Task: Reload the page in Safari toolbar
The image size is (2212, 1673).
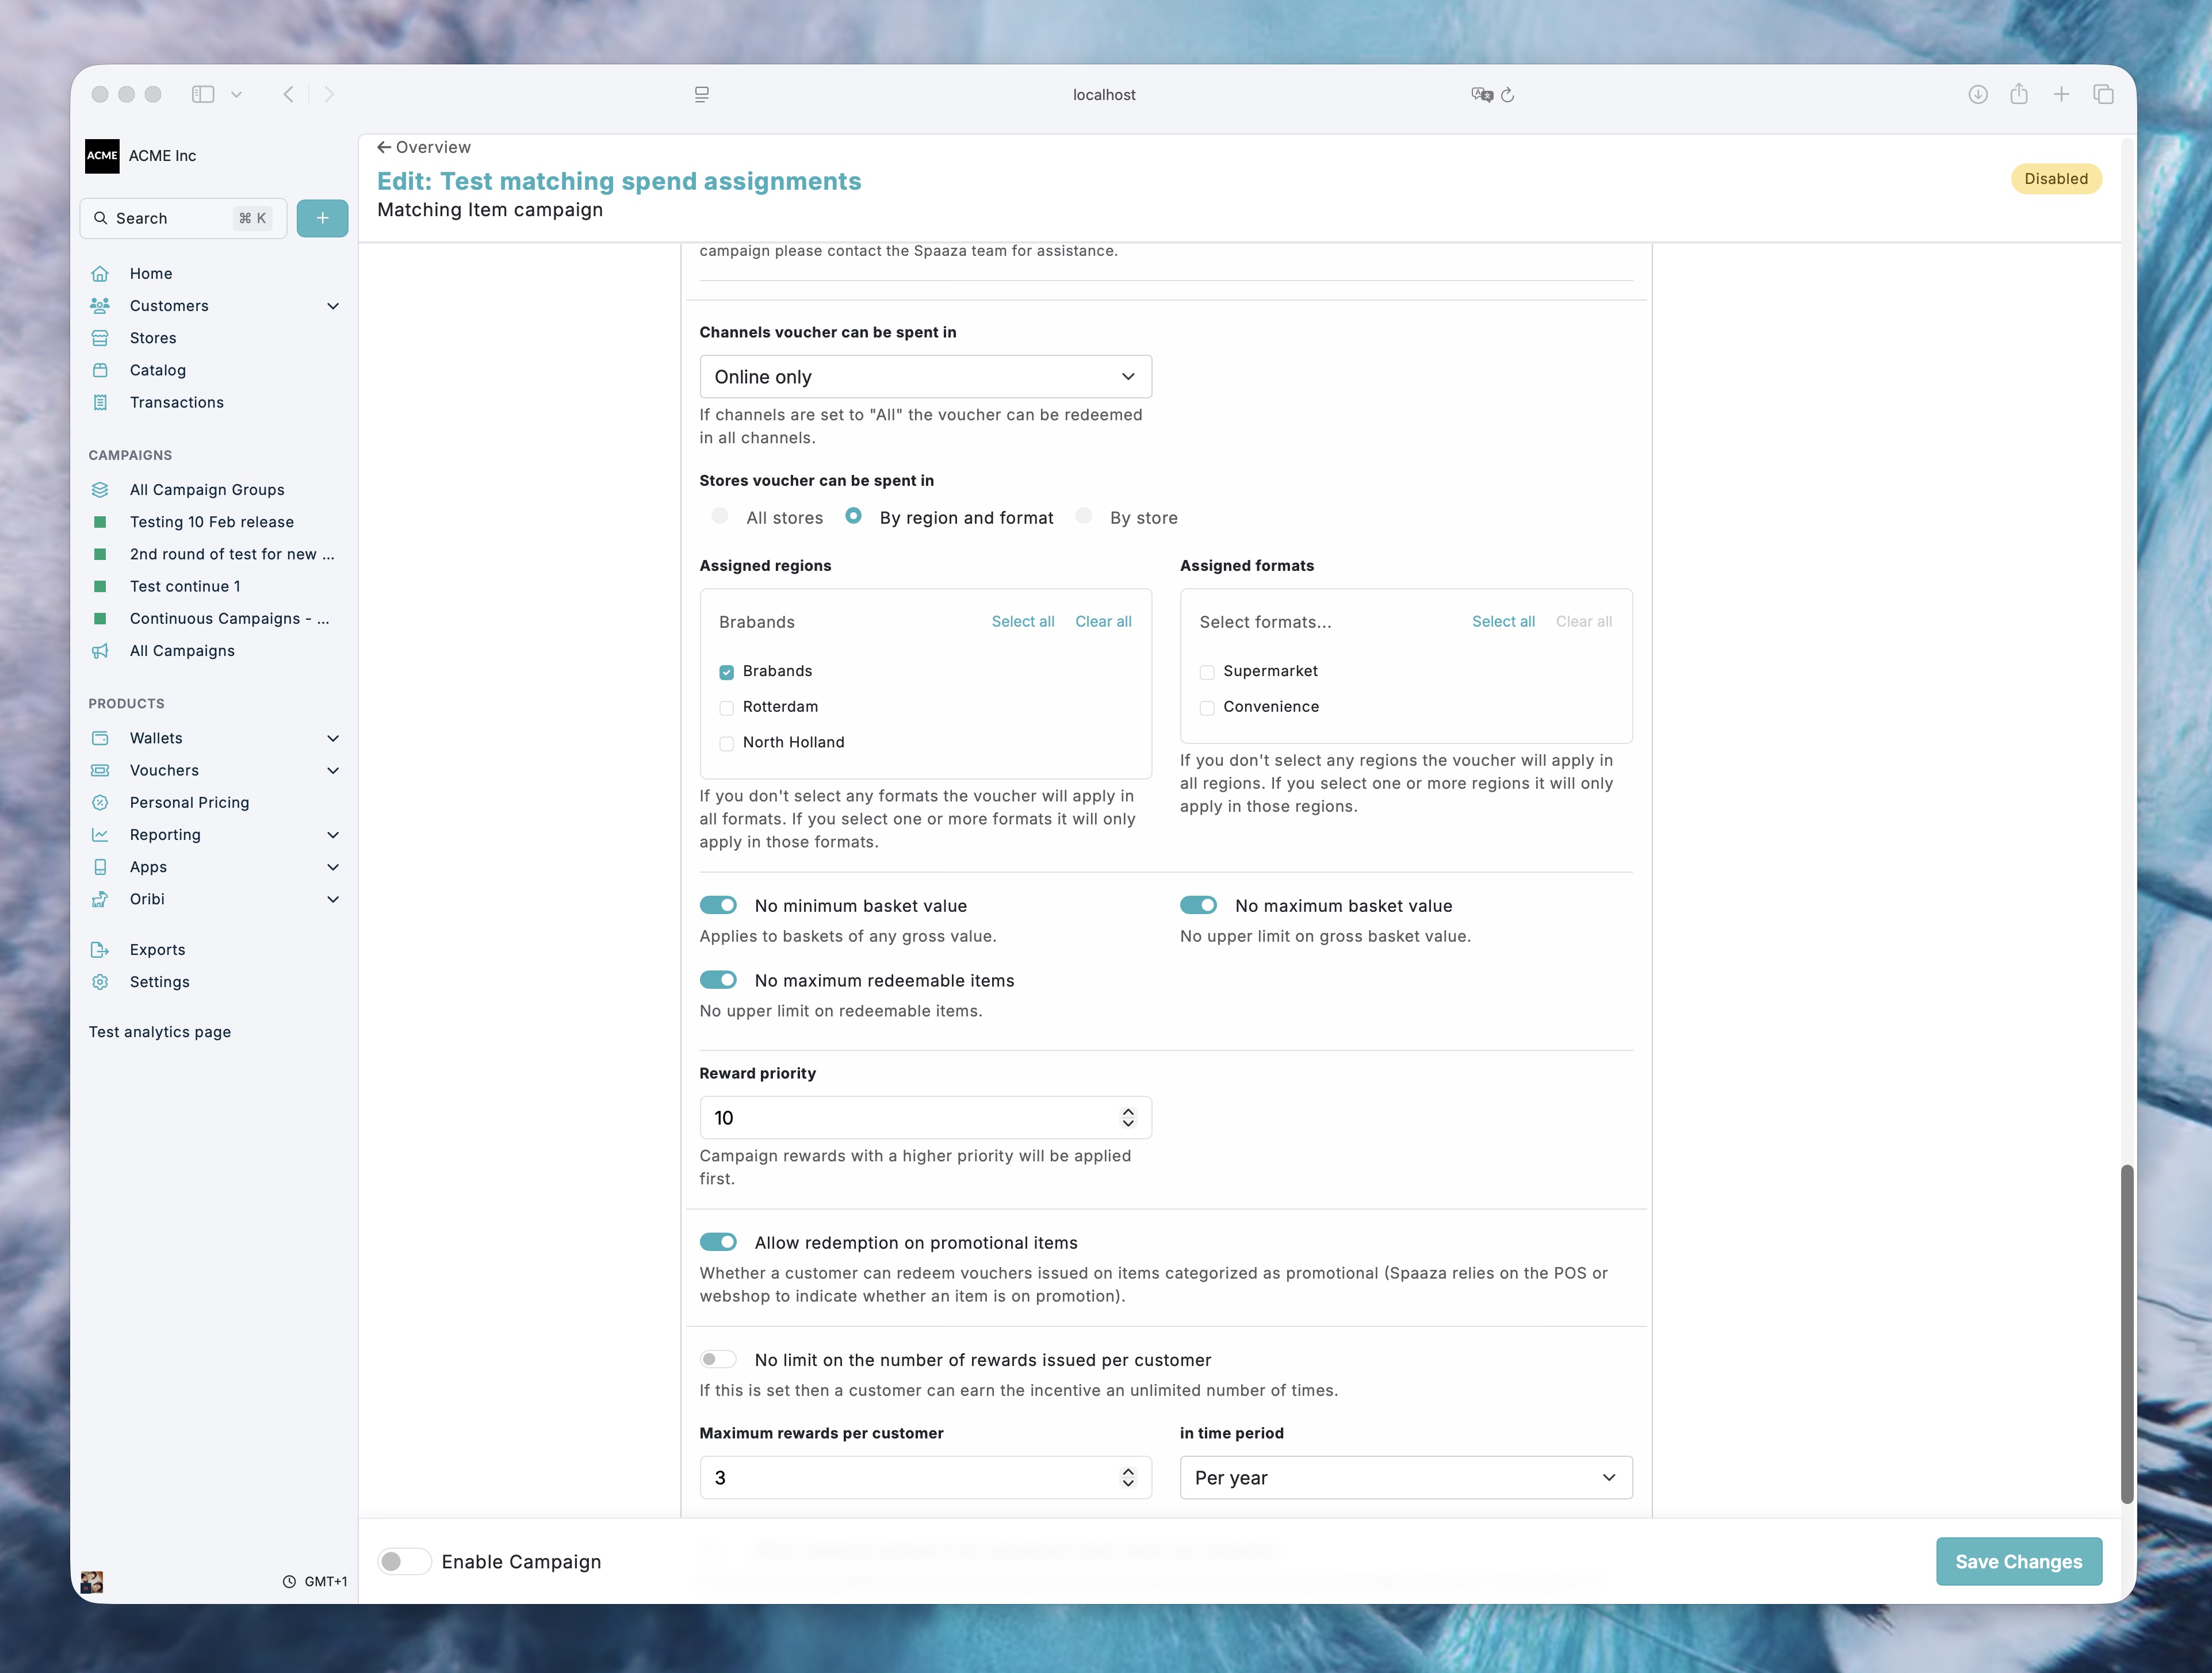Action: [x=1507, y=95]
